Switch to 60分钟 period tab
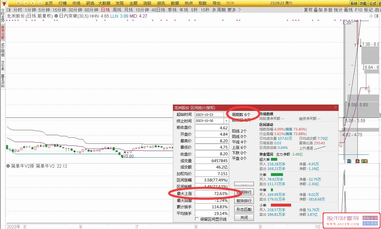This screenshot has width=381, height=229. (x=91, y=10)
